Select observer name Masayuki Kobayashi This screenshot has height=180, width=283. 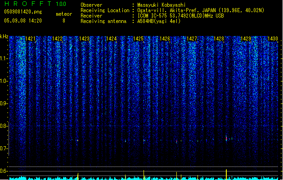162,5
